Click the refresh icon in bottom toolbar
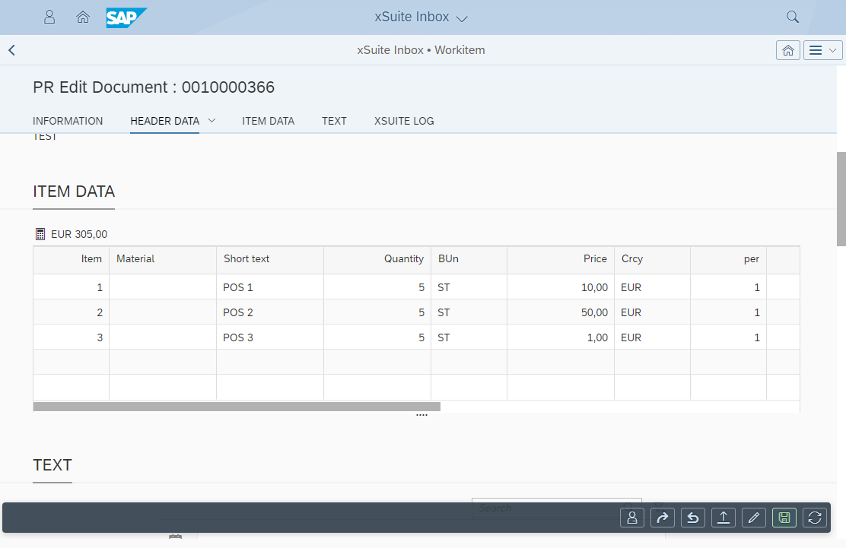846x548 pixels. (x=815, y=518)
